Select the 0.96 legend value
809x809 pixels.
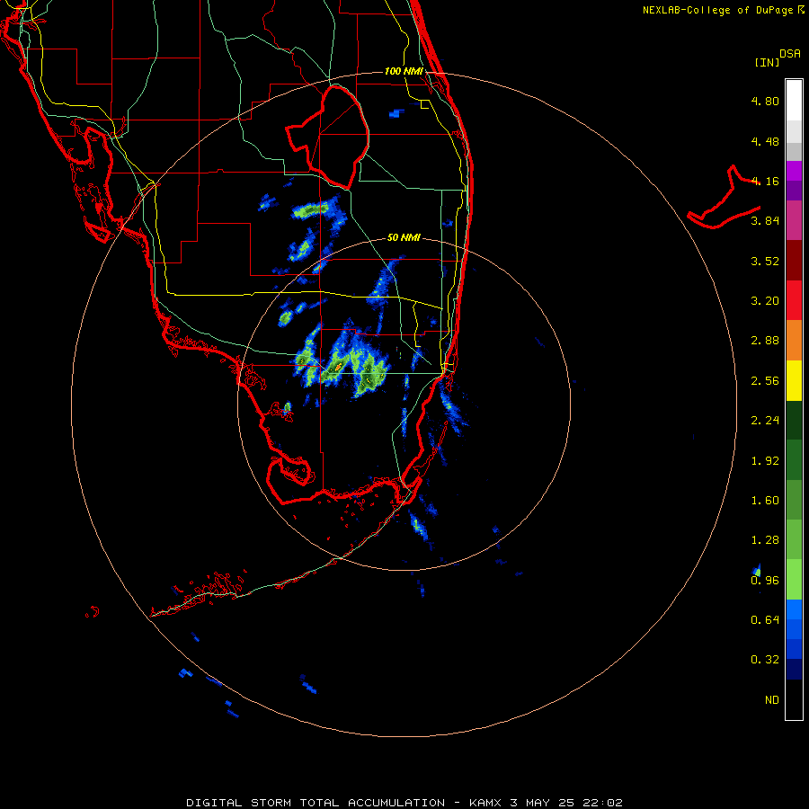(x=765, y=581)
